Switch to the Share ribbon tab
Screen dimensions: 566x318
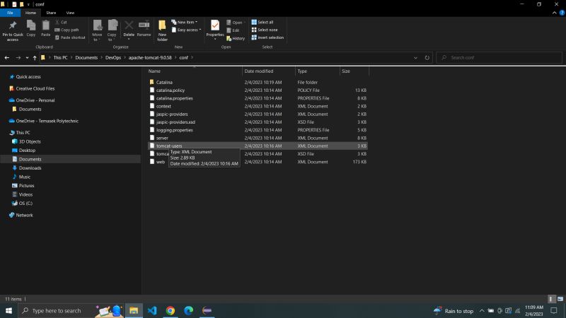pyautogui.click(x=51, y=13)
